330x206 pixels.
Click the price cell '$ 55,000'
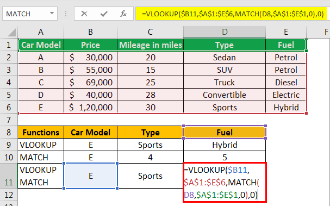point(90,70)
